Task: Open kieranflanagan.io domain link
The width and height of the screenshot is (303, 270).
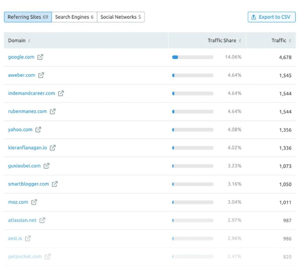Action: coord(27,147)
